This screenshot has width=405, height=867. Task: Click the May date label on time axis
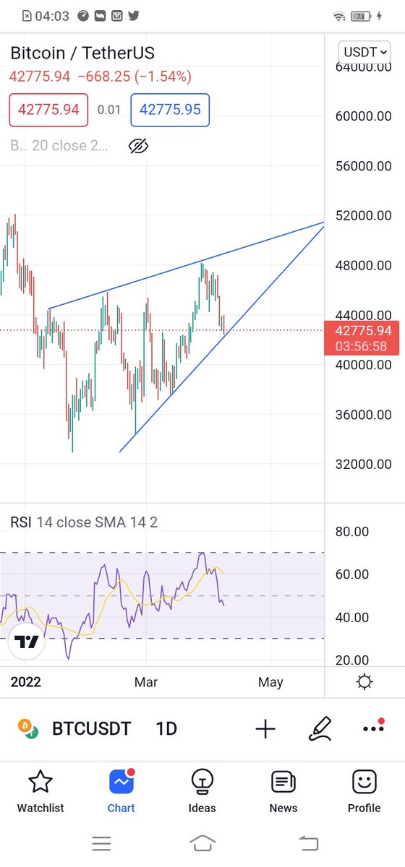tap(270, 682)
